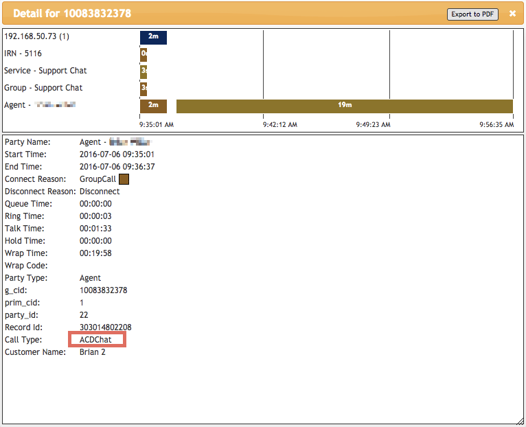Select the Service - Support Chat timeline bar
This screenshot has height=427, width=526.
click(144, 71)
